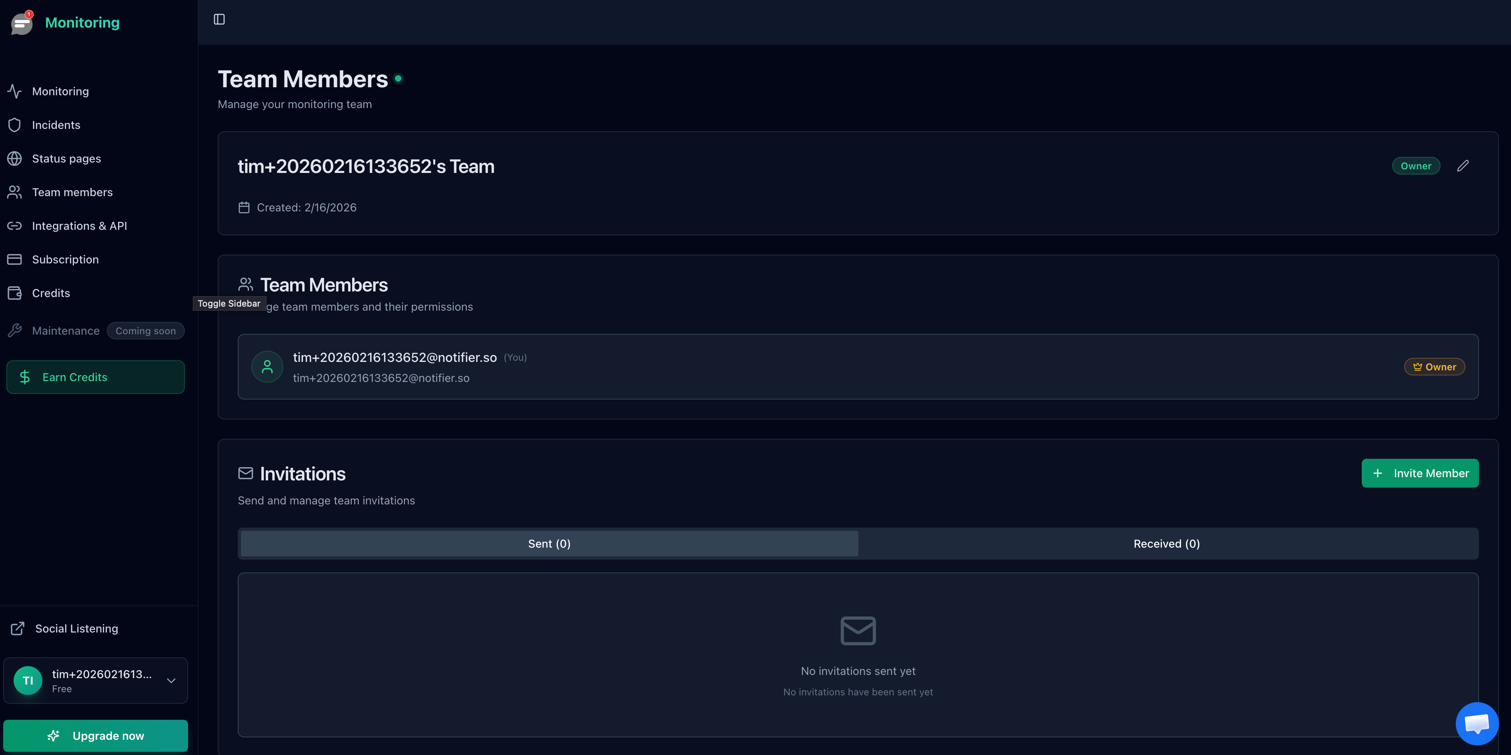Click the Invite Member button
The width and height of the screenshot is (1511, 755).
coord(1419,474)
